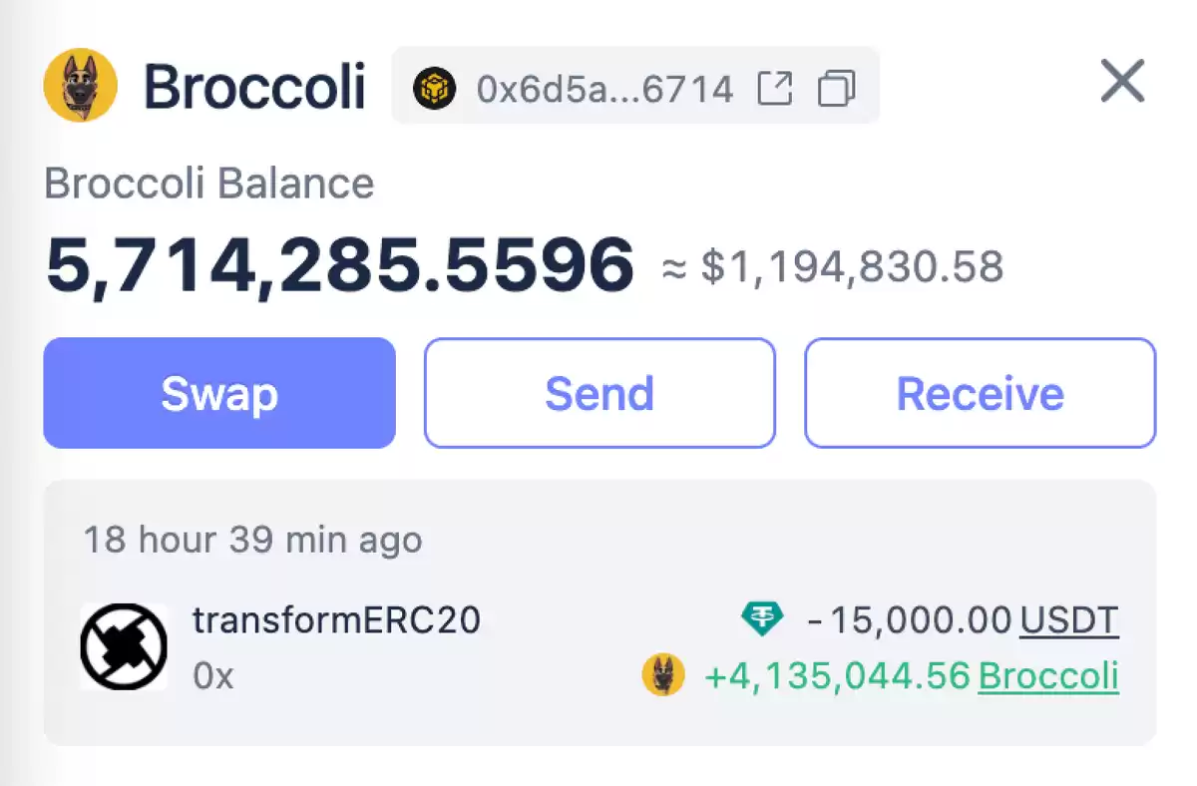This screenshot has width=1197, height=786.
Task: Click the $1,194,830.58 USD value
Action: tap(853, 267)
